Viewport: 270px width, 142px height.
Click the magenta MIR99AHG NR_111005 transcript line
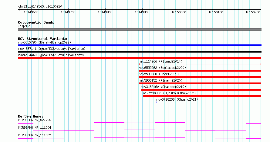(140, 138)
